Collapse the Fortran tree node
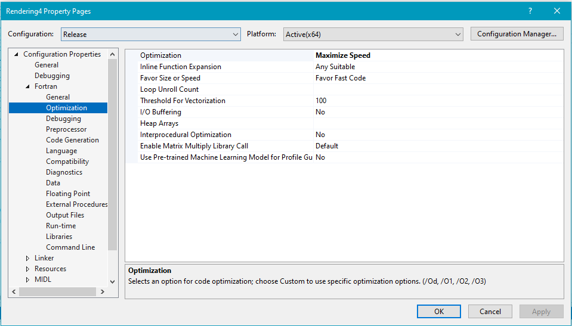The width and height of the screenshot is (572, 326). pyautogui.click(x=27, y=86)
